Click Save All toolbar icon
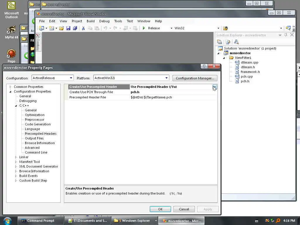Image resolution: width=300 pixels, height=225 pixels. 75,28
